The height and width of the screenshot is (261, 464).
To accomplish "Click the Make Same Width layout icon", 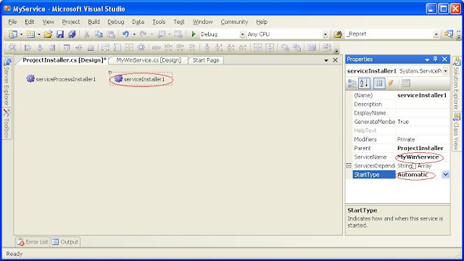I will tap(105, 47).
